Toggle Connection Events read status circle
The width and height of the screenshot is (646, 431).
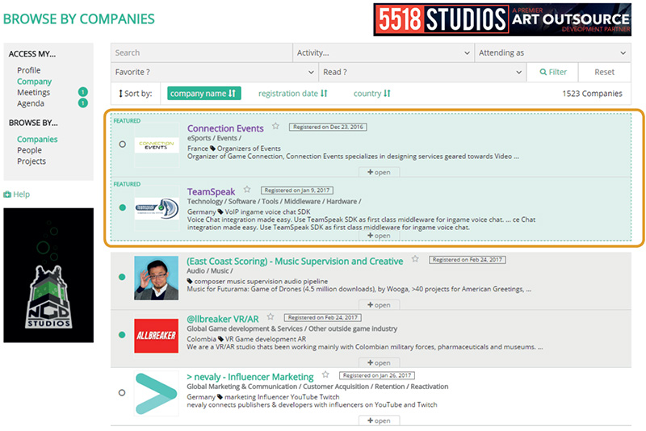123,144
